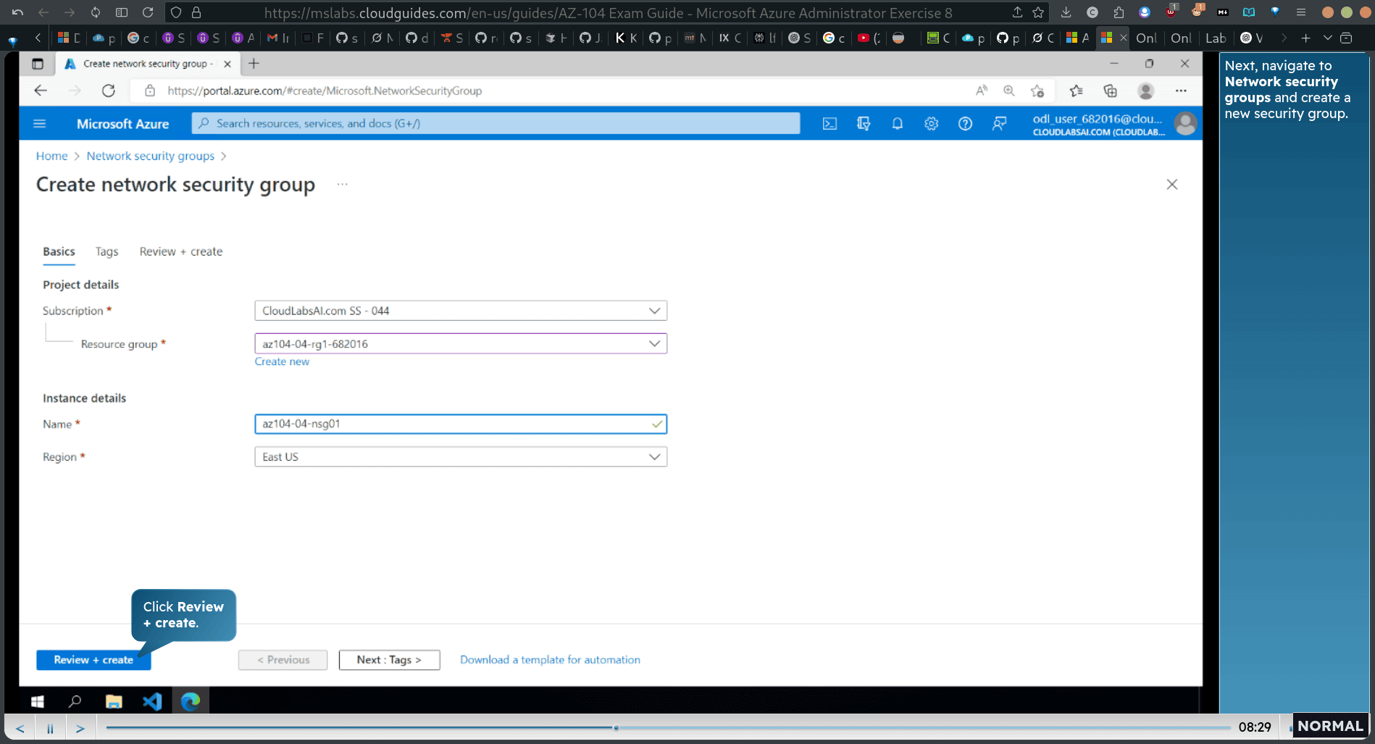The image size is (1375, 744).
Task: Open Edge collections icon
Action: [1110, 91]
